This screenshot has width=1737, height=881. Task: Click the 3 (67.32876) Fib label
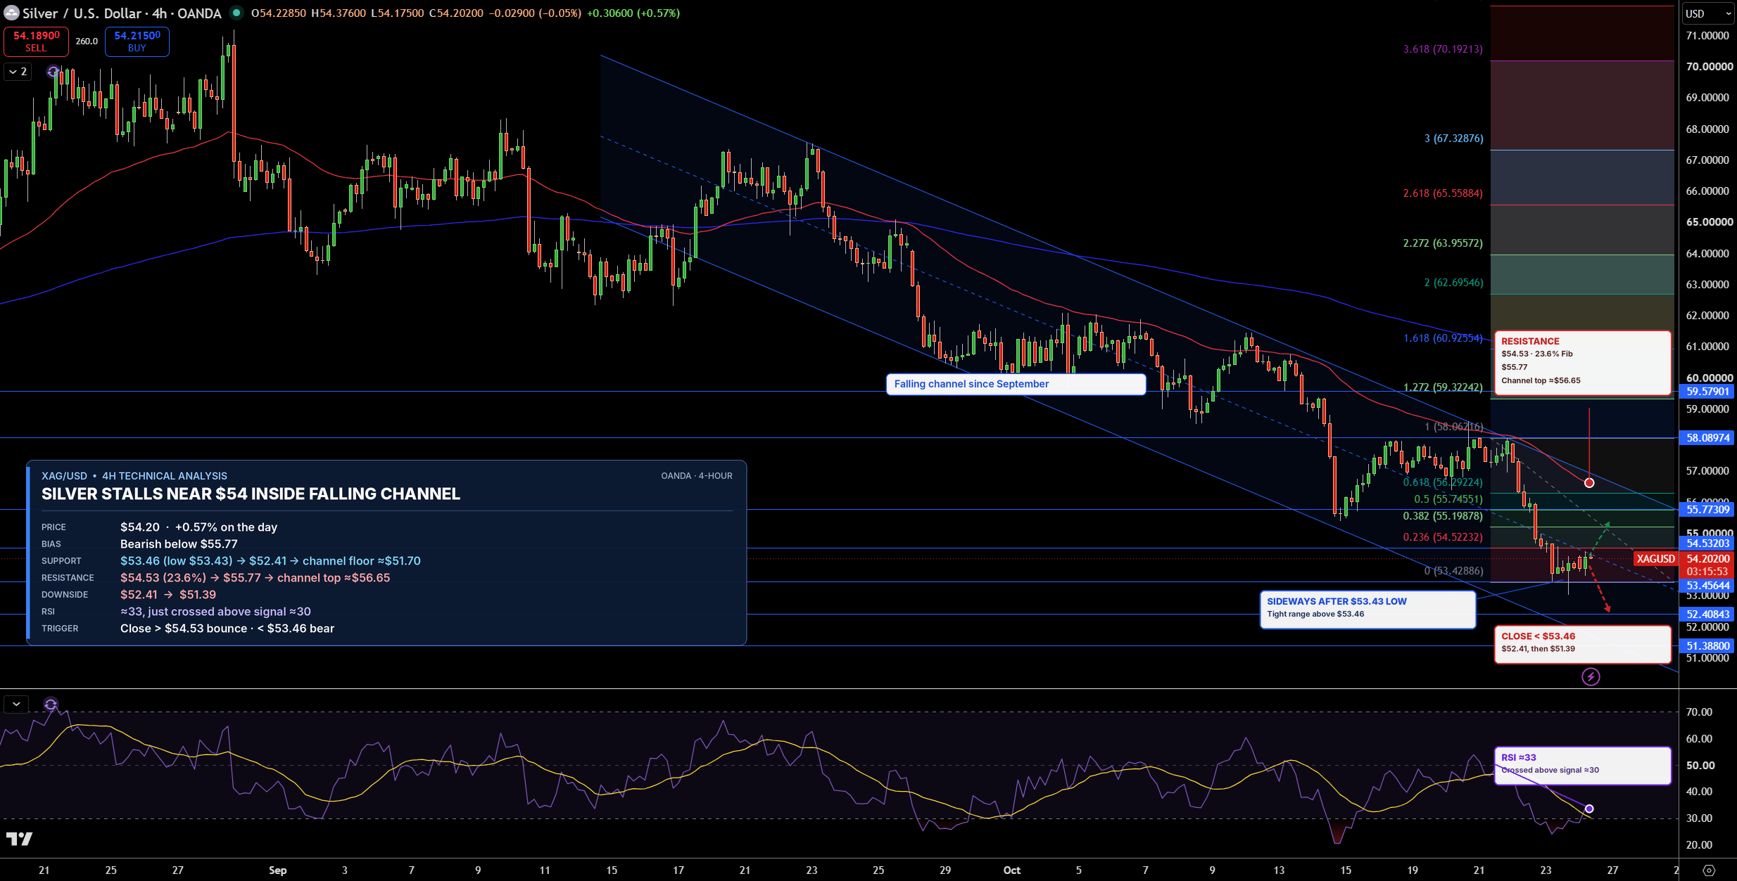[x=1453, y=139]
